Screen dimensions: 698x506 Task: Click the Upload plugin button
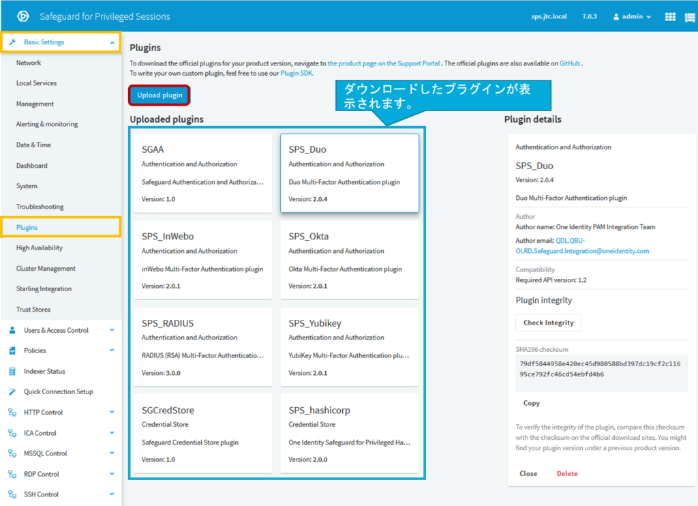click(160, 95)
